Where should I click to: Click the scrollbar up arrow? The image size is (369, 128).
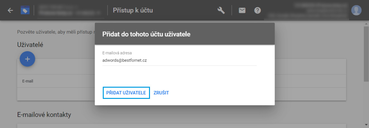pos(366,24)
